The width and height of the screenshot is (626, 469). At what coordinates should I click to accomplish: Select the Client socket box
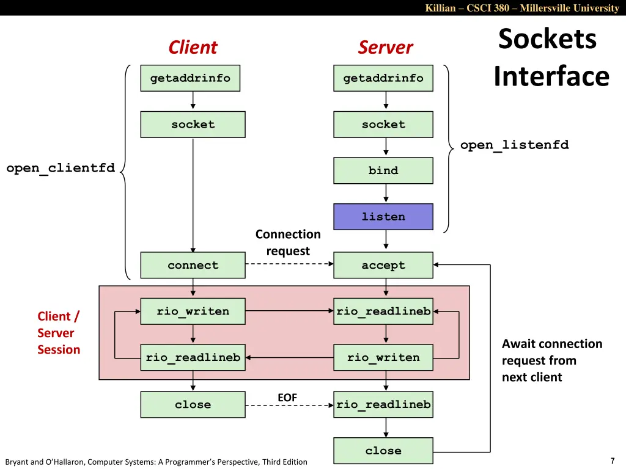[193, 125]
